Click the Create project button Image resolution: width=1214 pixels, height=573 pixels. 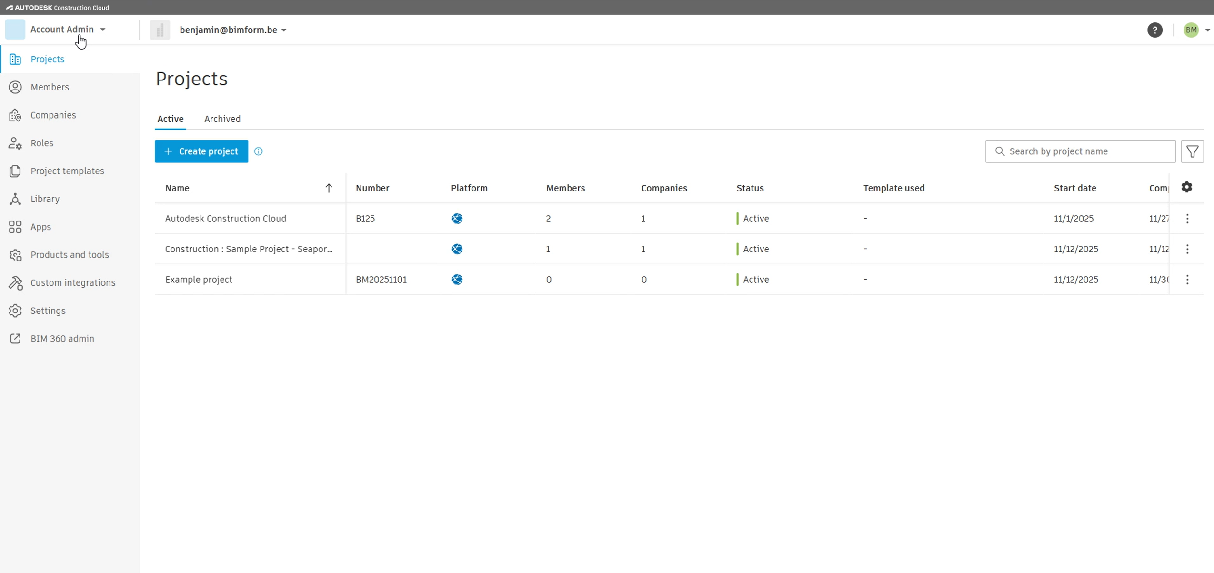pyautogui.click(x=201, y=151)
